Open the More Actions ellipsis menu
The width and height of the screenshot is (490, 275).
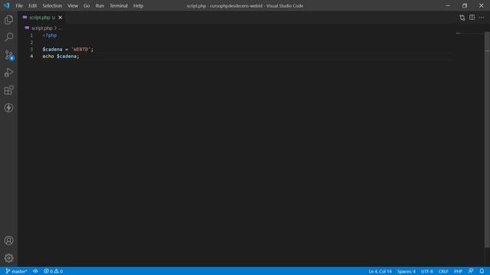(x=482, y=18)
